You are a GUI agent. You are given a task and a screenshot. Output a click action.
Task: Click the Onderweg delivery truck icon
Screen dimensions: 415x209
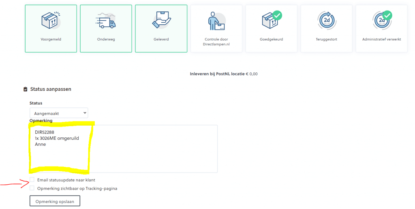tap(106, 20)
